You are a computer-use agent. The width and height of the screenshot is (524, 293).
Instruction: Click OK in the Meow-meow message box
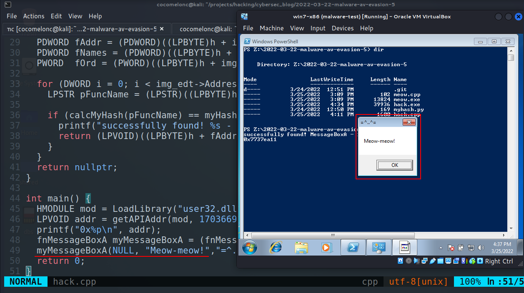(394, 165)
